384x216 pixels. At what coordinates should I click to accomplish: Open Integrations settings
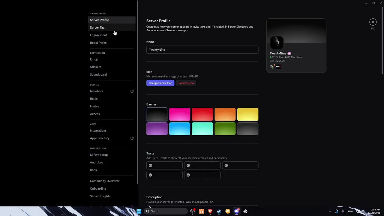click(112, 130)
